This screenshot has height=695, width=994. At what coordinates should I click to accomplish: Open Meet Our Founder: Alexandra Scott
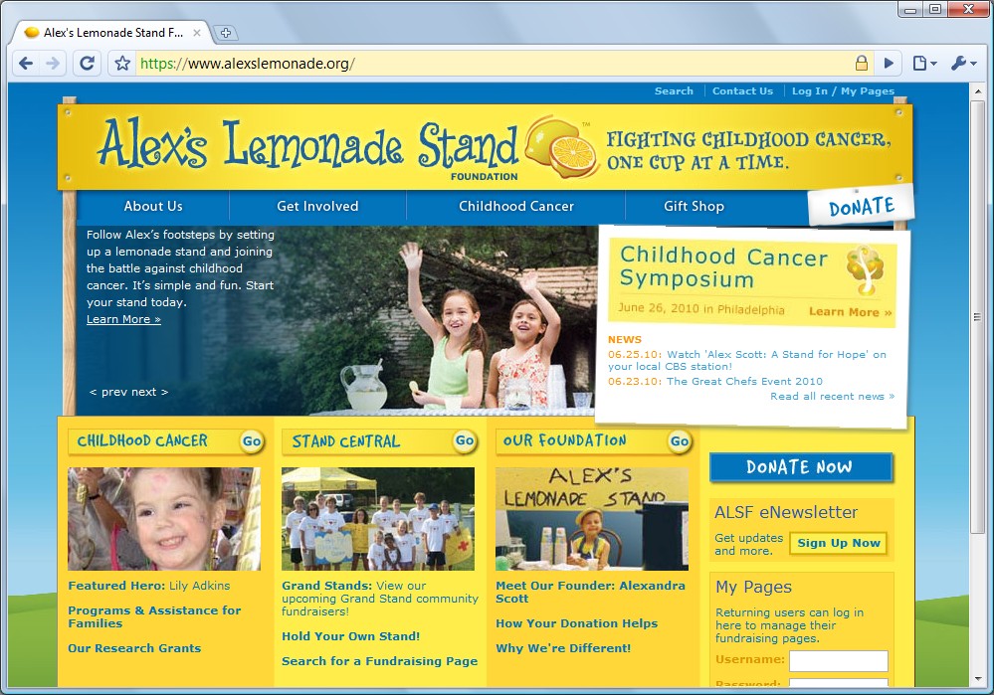point(590,593)
